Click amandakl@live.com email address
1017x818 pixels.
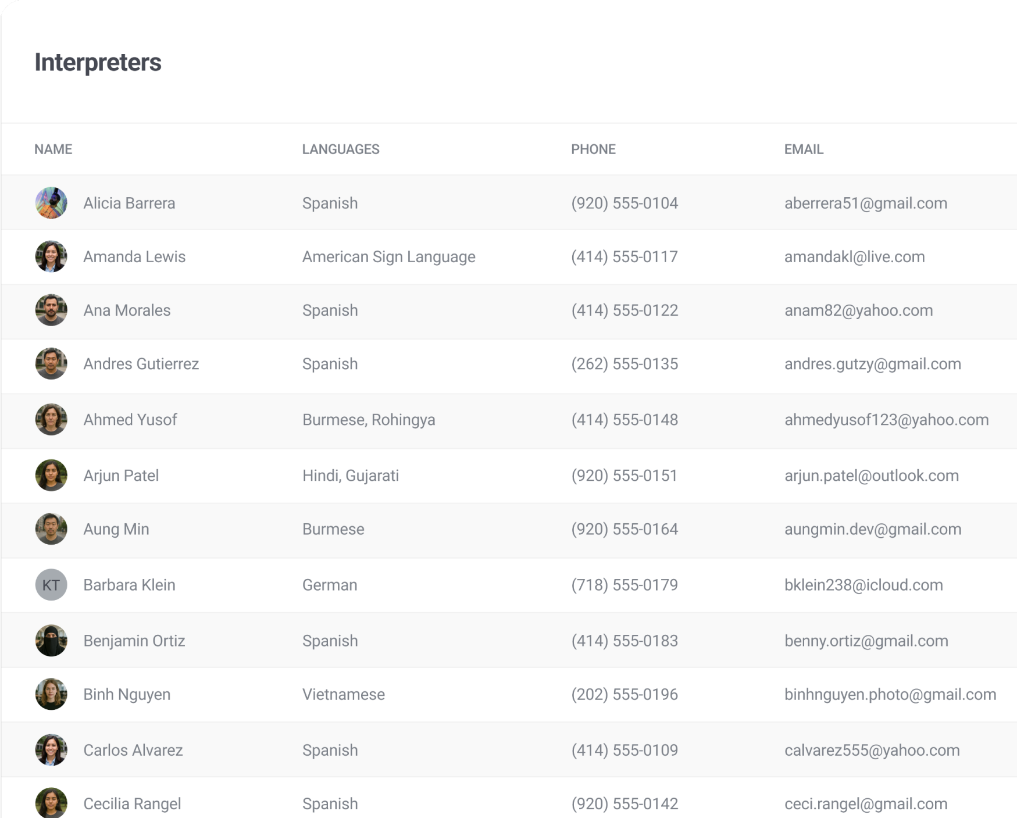[x=855, y=256]
